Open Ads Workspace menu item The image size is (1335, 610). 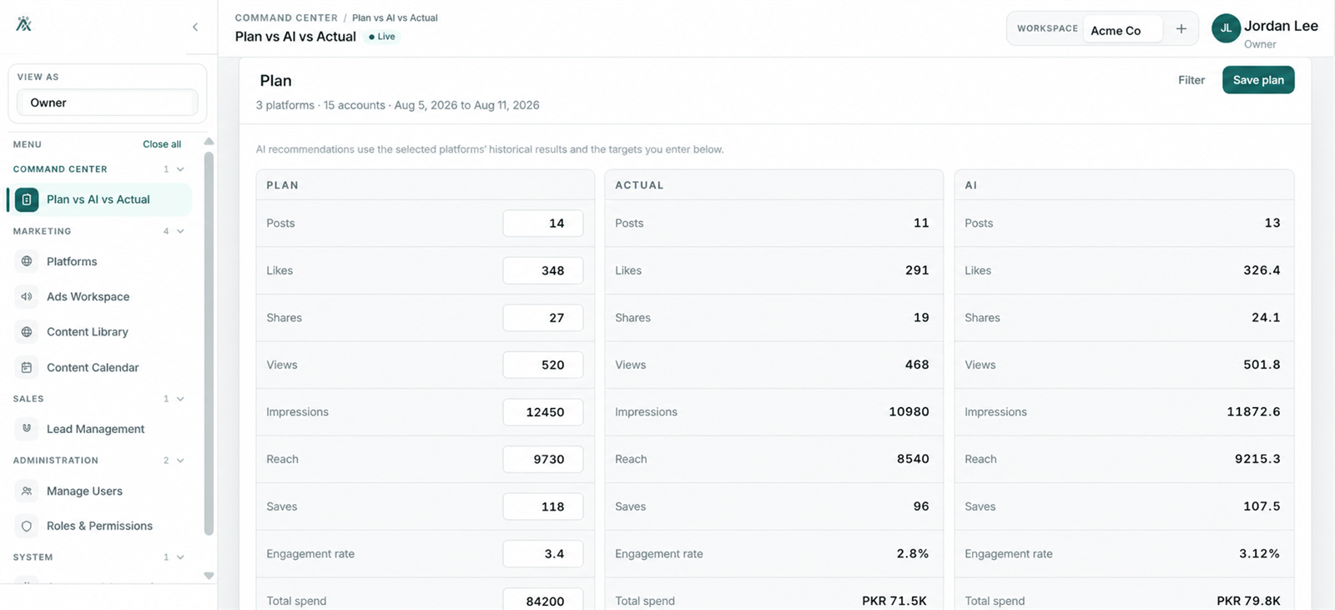100,296
